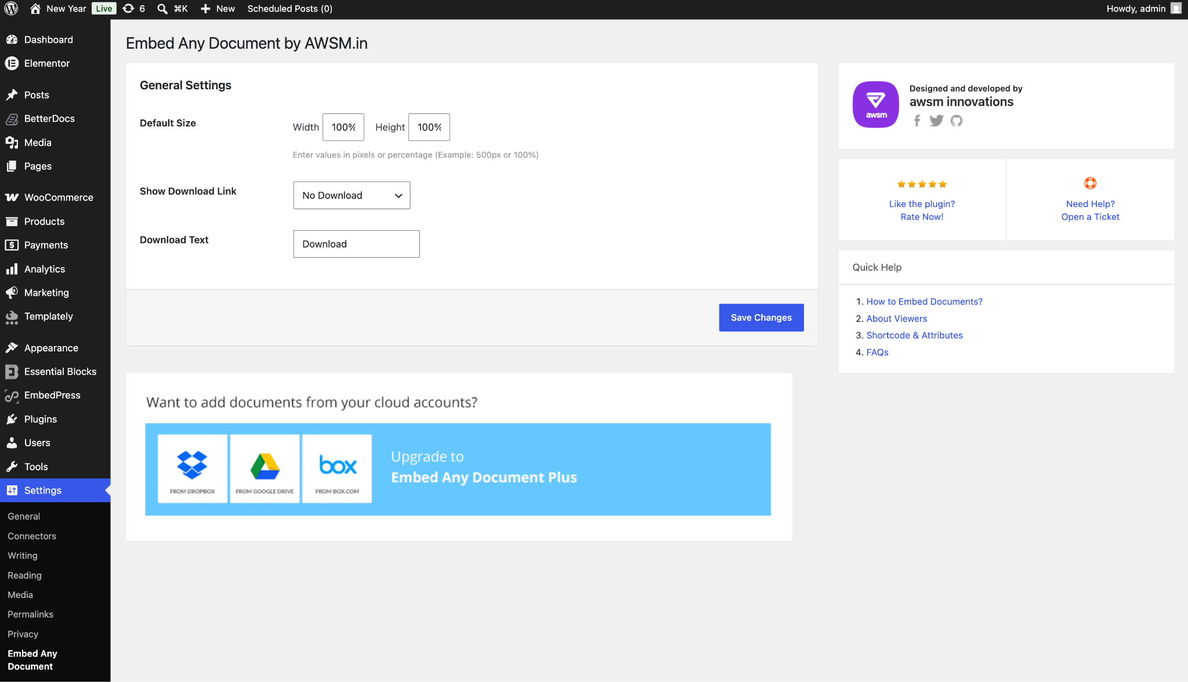Open the WordPress logo menu
Image resolution: width=1188 pixels, height=682 pixels.
(12, 9)
